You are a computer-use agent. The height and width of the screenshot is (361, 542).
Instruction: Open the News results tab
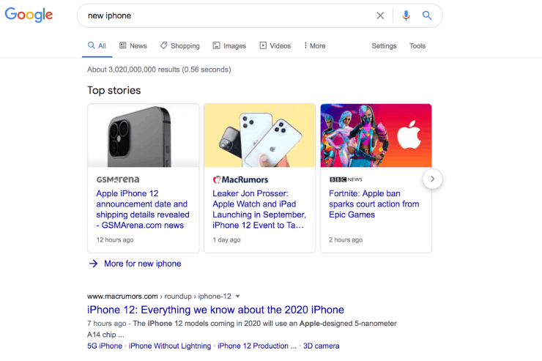click(133, 45)
